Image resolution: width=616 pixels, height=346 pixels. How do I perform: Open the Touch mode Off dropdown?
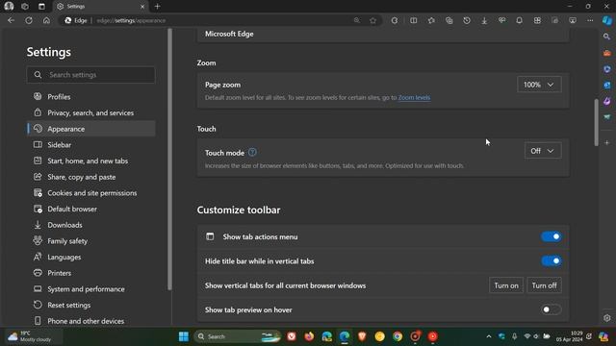click(x=543, y=151)
